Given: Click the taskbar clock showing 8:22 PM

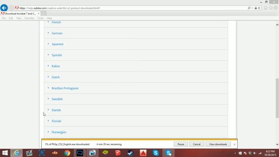Looking at the screenshot, I should tap(270, 153).
